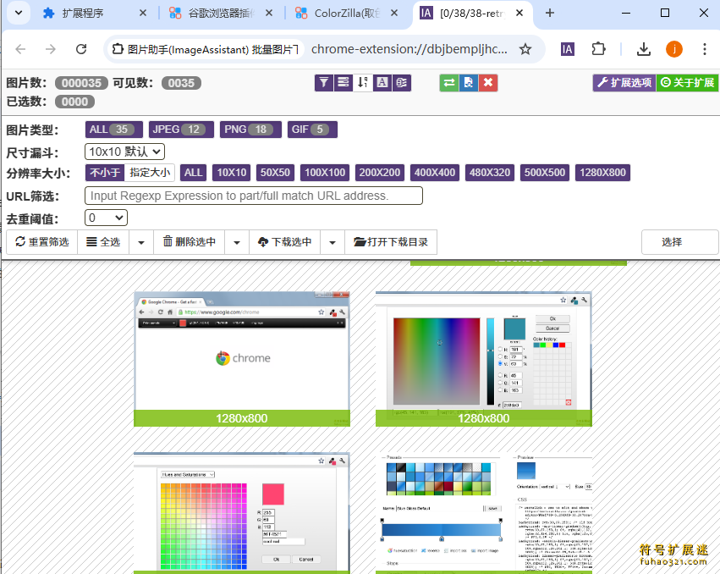This screenshot has height=574, width=720.
Task: Click the letter A text icon
Action: pyautogui.click(x=382, y=83)
